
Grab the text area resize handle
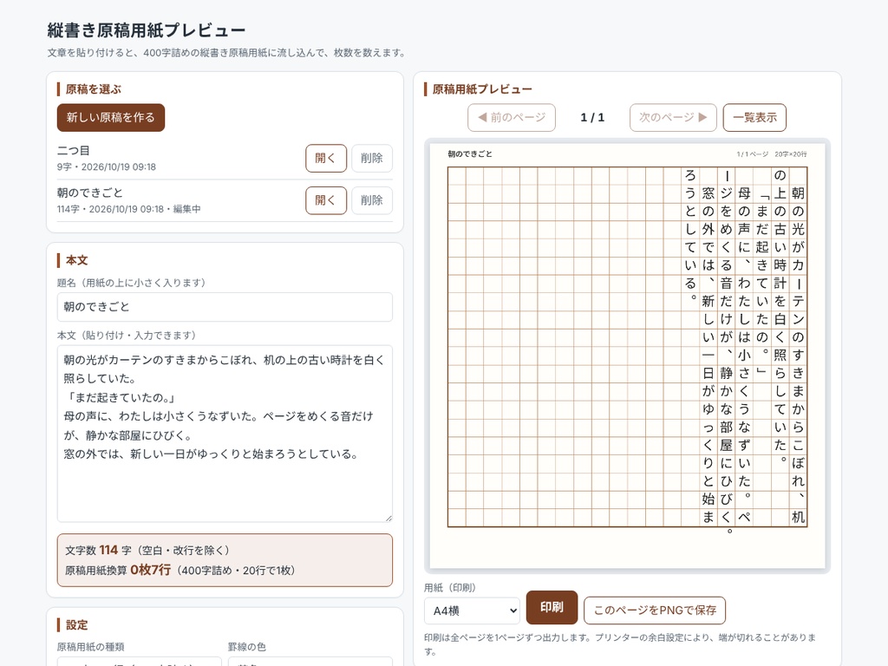388,518
